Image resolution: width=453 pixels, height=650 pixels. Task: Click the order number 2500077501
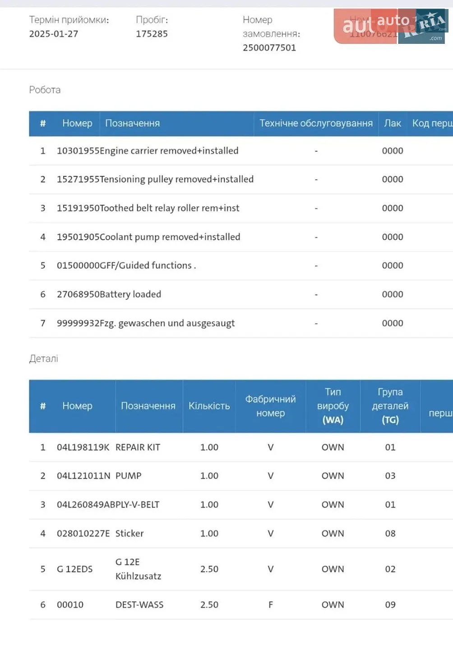click(x=269, y=48)
